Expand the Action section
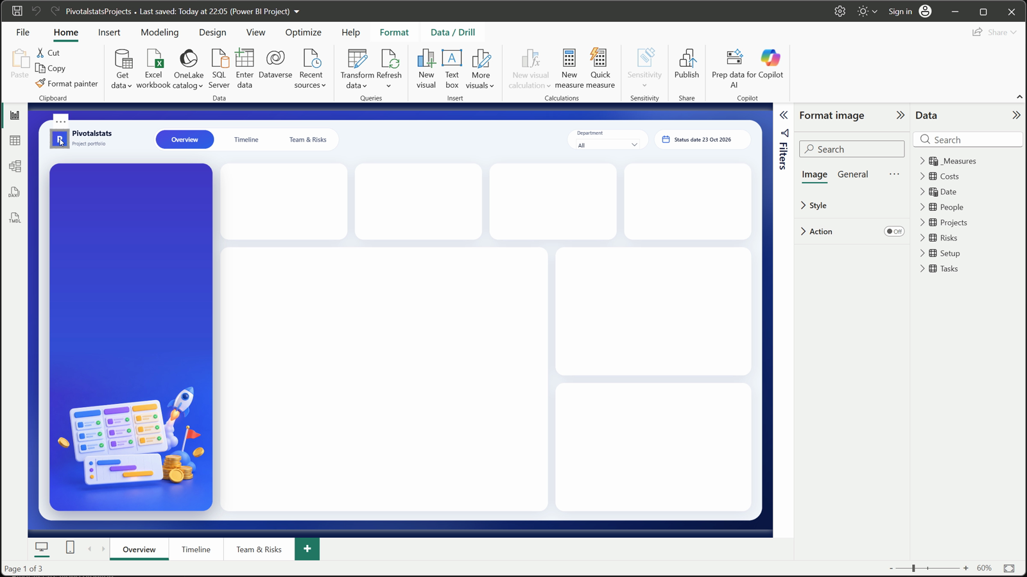Image resolution: width=1027 pixels, height=577 pixels. tap(803, 231)
